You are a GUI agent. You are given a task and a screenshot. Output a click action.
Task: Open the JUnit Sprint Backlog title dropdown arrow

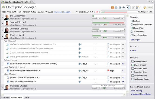pos(35,7)
